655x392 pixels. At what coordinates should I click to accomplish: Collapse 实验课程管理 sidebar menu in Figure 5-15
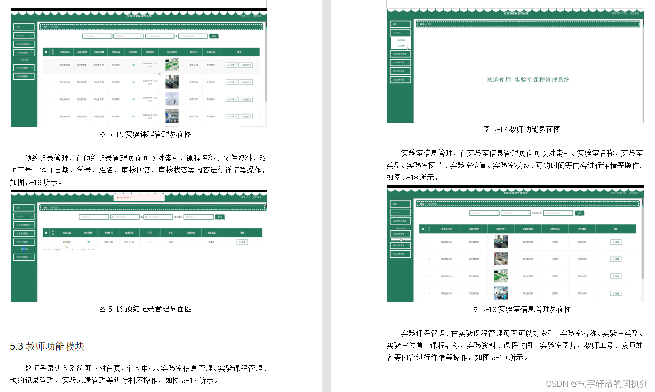[24, 52]
